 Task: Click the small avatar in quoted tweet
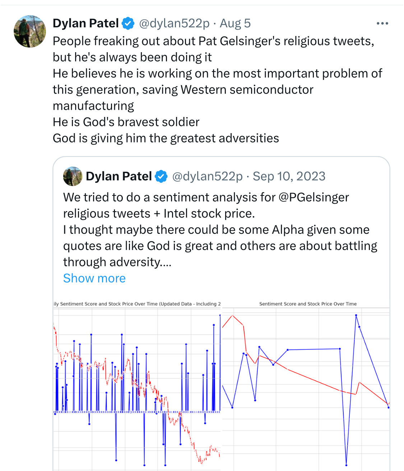[x=73, y=176]
